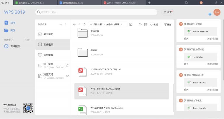Open the 篩選 filter control
The width and height of the screenshot is (224, 119).
[x=167, y=24]
